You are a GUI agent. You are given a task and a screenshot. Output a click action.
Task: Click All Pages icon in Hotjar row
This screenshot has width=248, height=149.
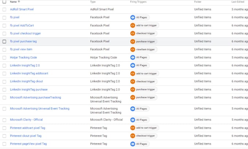pyautogui.click(x=133, y=57)
